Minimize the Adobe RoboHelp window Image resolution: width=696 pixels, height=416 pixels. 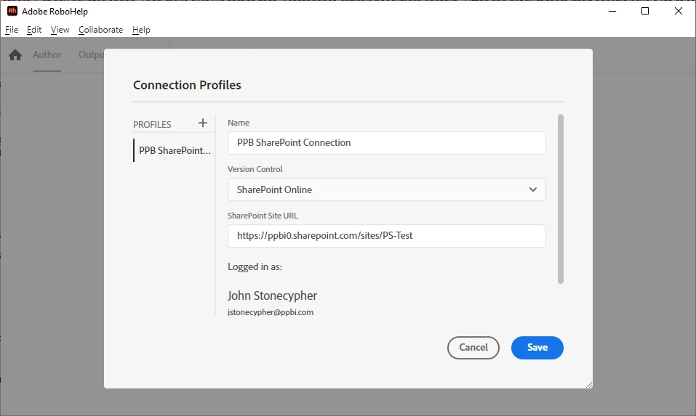coord(612,11)
